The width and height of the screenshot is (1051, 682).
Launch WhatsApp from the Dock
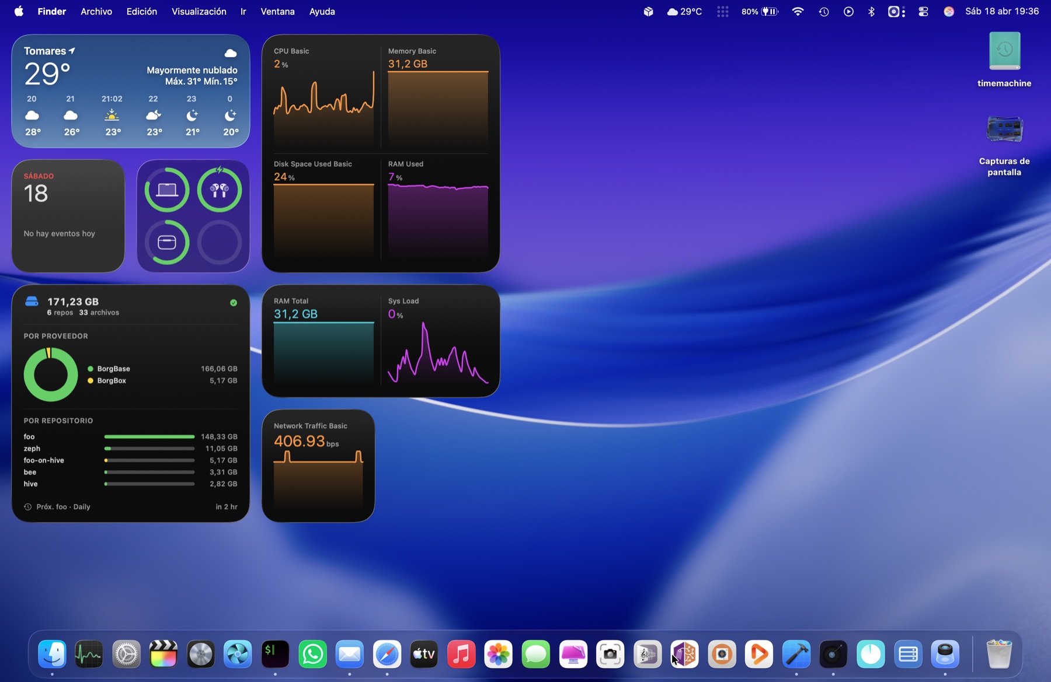pos(312,654)
